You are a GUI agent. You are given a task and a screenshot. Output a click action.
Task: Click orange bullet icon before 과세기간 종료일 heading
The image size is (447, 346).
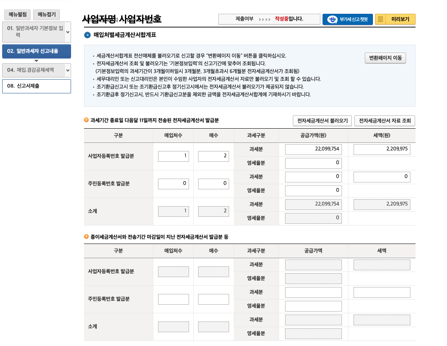87,120
